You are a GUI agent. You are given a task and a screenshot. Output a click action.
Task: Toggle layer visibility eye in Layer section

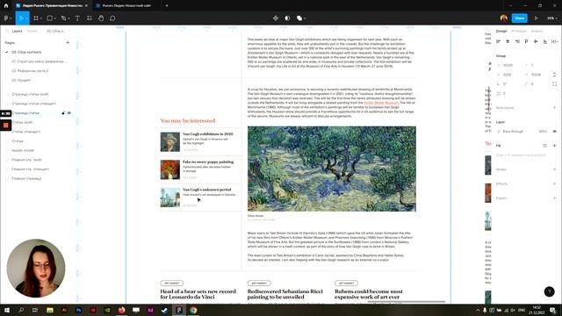click(x=554, y=132)
